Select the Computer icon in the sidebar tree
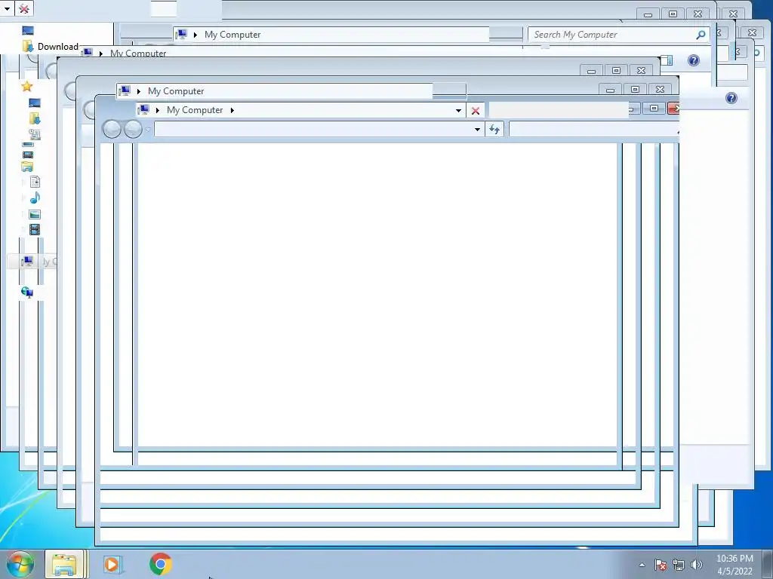 pyautogui.click(x=28, y=261)
